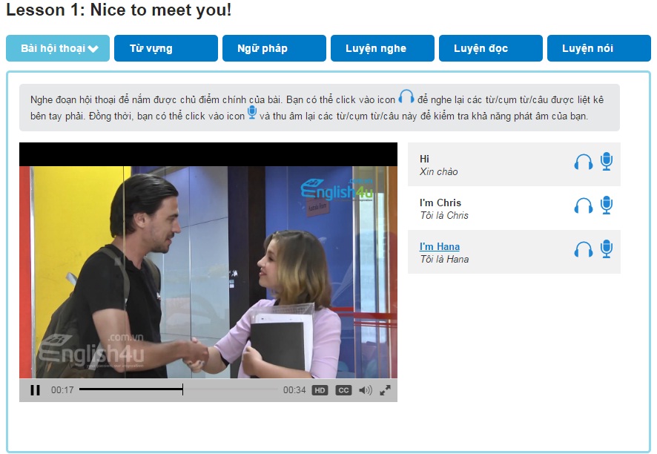Open the Từ vựng tab

tap(166, 48)
